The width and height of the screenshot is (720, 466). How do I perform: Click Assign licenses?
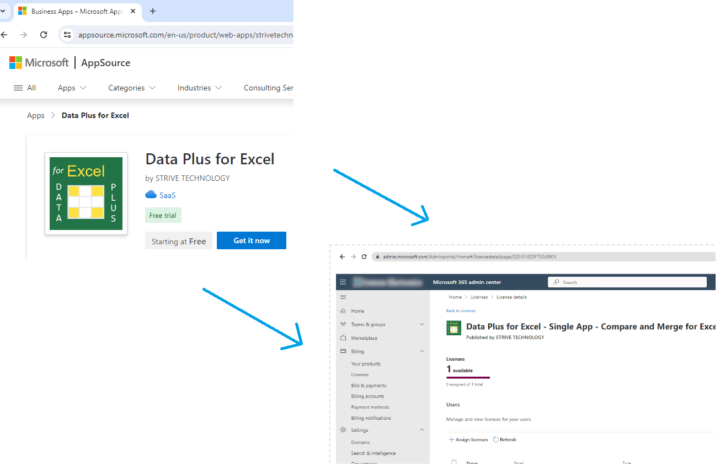pyautogui.click(x=468, y=440)
